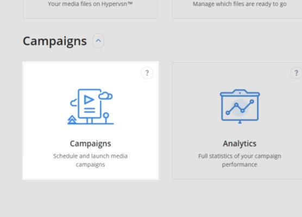Open the Campaigns card title
Image resolution: width=302 pixels, height=217 pixels.
(x=90, y=144)
